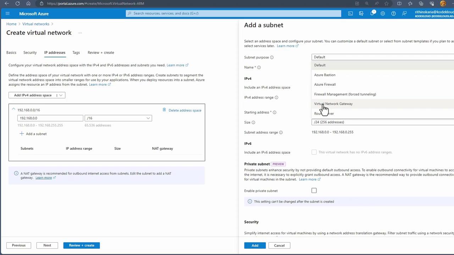Open the Azure portal hamburger menu
Viewport: 454px width, 255px height.
tap(7, 13)
